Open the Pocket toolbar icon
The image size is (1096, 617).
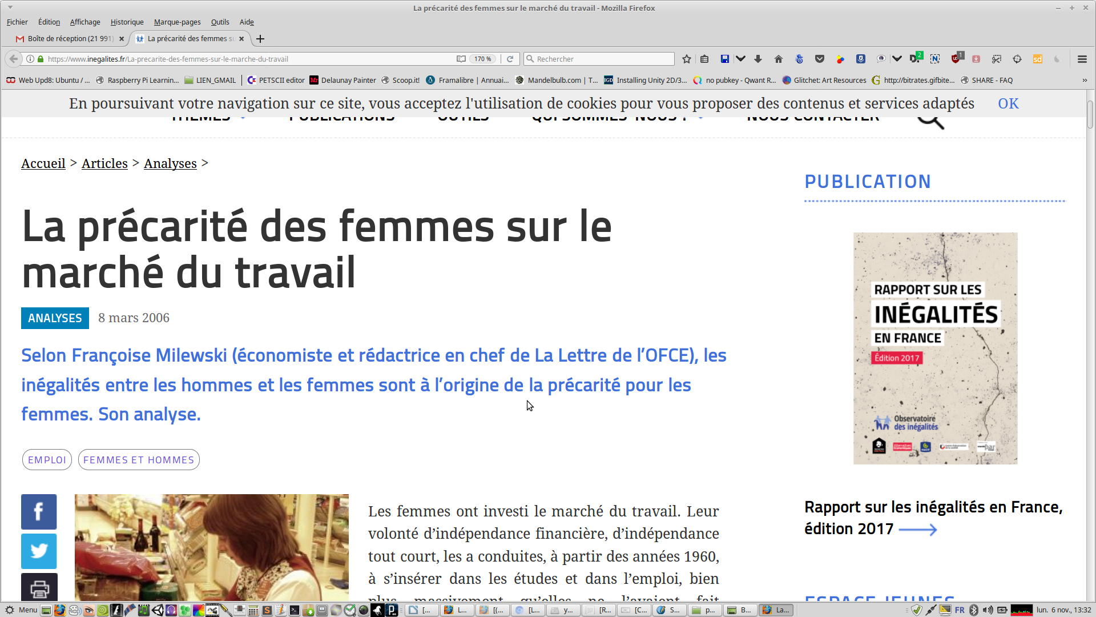pyautogui.click(x=820, y=59)
